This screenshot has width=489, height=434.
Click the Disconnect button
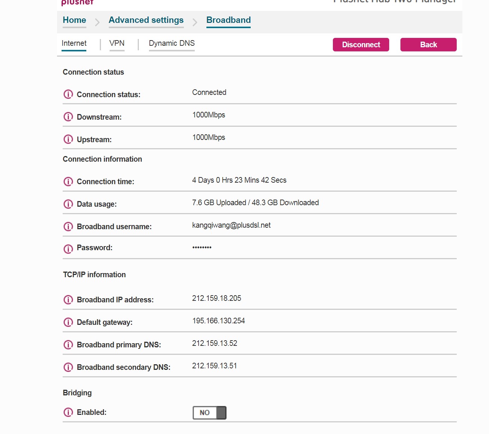[361, 45]
